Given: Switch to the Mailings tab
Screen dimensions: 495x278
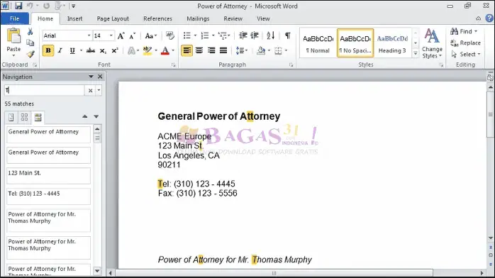Looking at the screenshot, I should 198,18.
